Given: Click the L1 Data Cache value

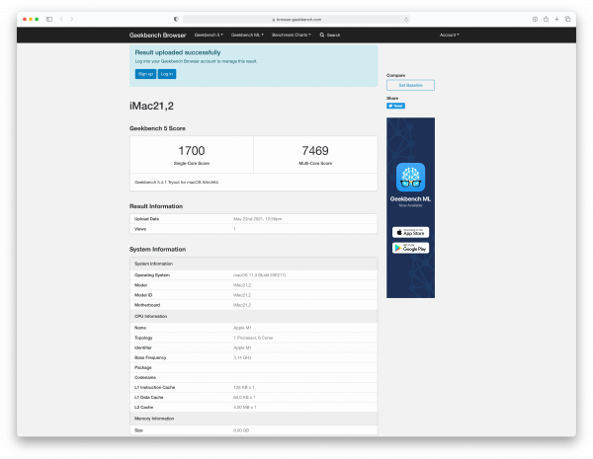Looking at the screenshot, I should [244, 398].
